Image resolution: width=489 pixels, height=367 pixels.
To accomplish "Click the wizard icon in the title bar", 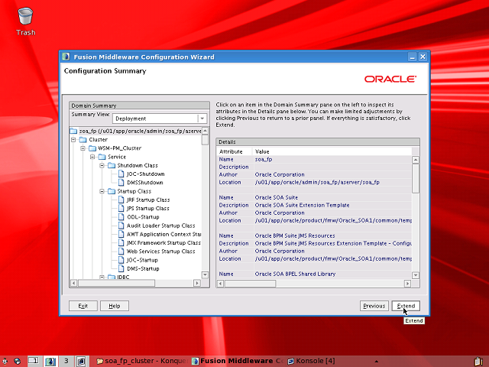I will (x=66, y=57).
